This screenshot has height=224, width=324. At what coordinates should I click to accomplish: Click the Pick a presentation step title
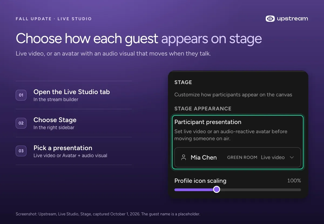click(x=63, y=148)
